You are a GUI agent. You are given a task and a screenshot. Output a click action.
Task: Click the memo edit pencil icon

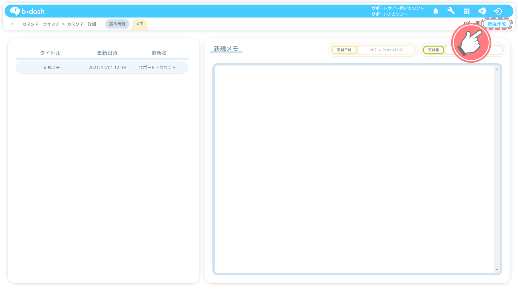point(467,23)
